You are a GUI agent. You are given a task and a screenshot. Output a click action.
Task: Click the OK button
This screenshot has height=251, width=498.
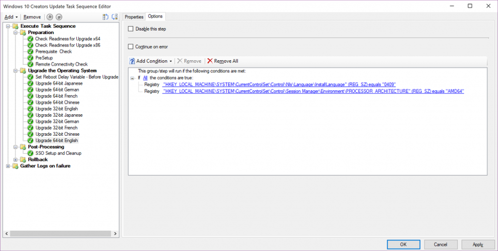[403, 245]
